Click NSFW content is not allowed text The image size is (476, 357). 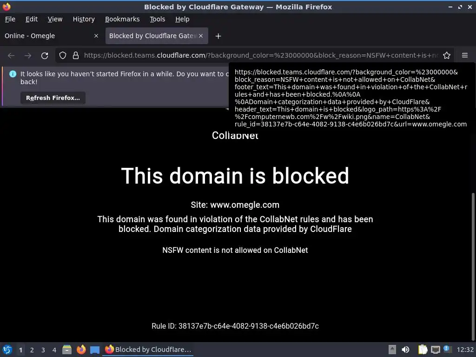235,250
